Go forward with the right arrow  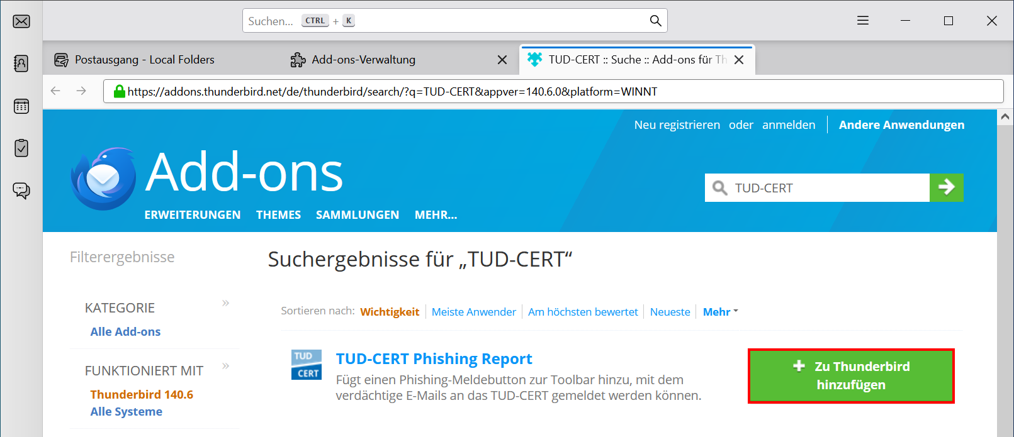[x=81, y=91]
